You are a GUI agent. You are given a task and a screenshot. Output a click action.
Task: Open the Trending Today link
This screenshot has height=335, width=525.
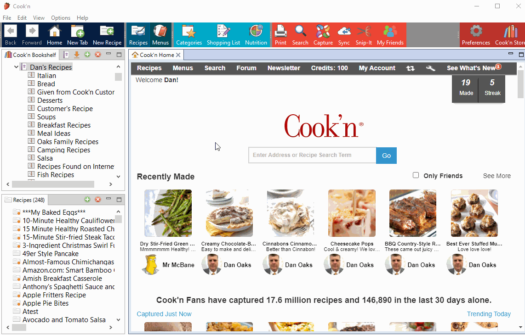[x=489, y=314]
